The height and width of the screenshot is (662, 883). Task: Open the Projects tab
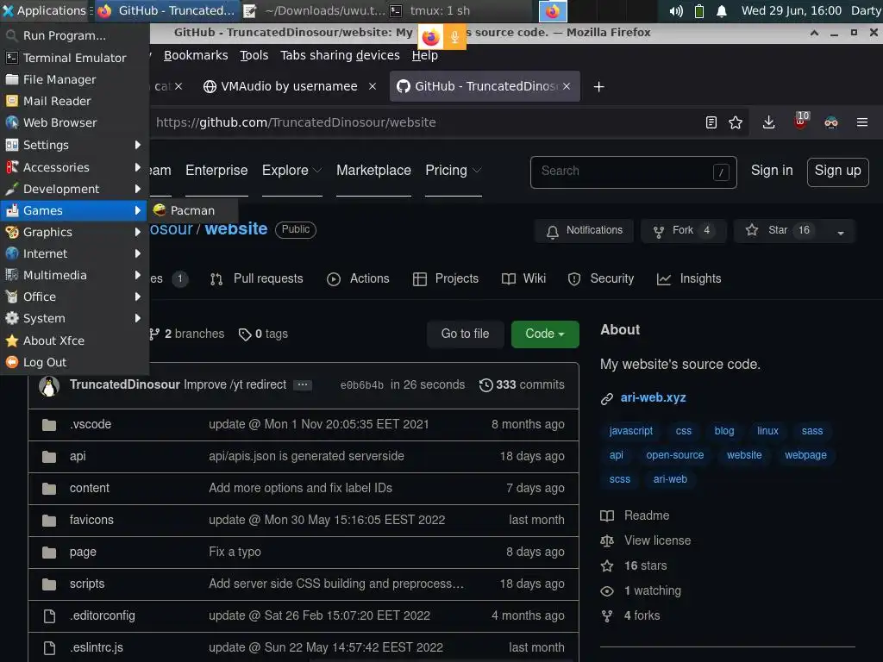coord(446,278)
